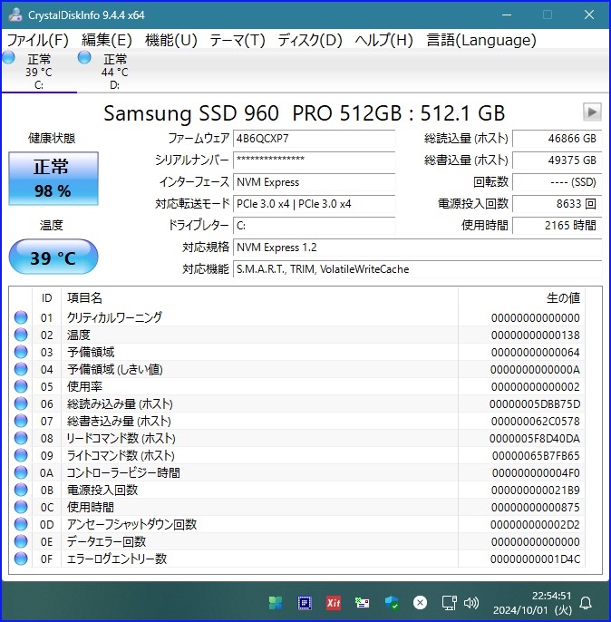Click raw value 000000000004F0
Screen dimensions: 611x622
[x=536, y=473]
